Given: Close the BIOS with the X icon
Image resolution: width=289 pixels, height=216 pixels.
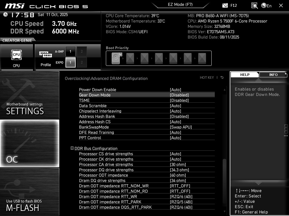Looking at the screenshot, I should point(281,6).
